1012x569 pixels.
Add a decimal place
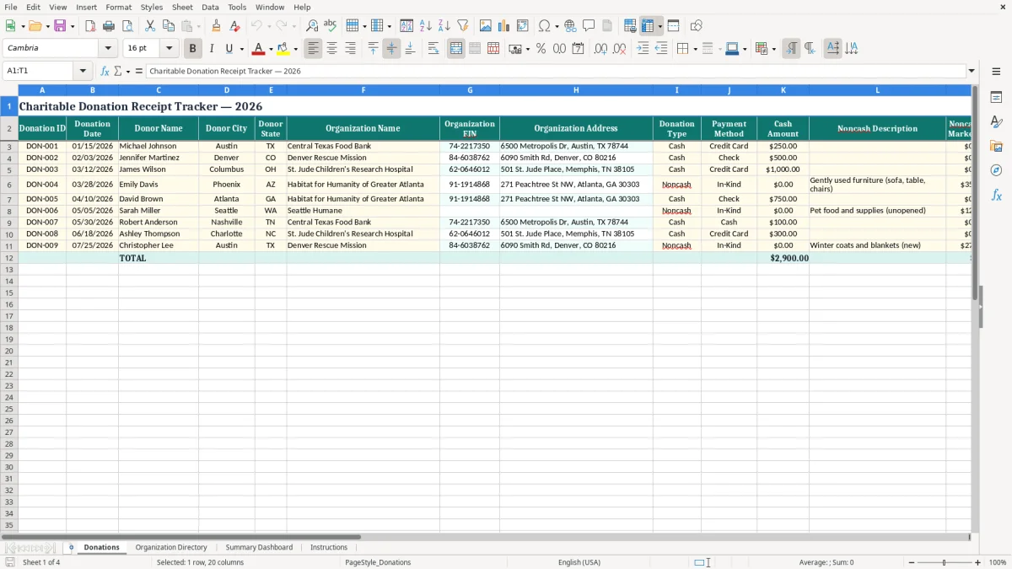click(x=600, y=49)
